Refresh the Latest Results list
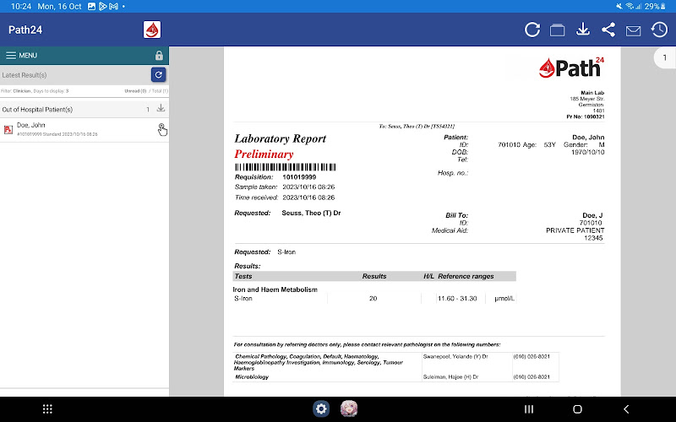The image size is (676, 422). (158, 75)
